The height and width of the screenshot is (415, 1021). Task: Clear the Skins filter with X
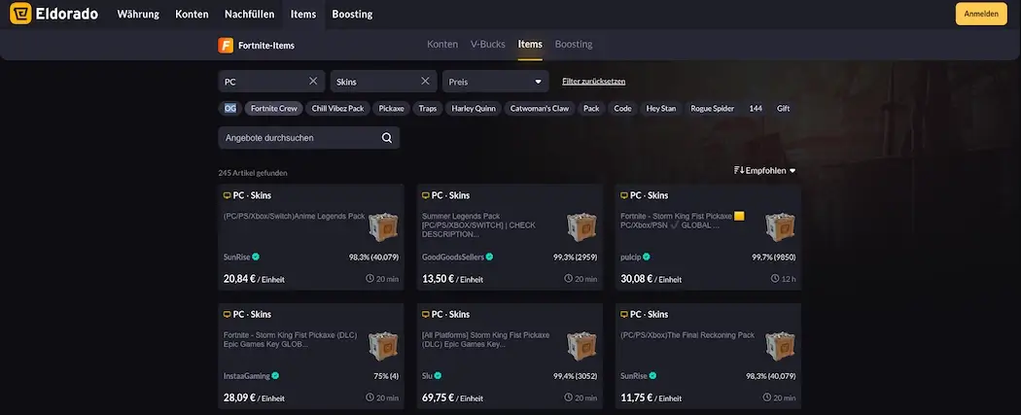425,82
